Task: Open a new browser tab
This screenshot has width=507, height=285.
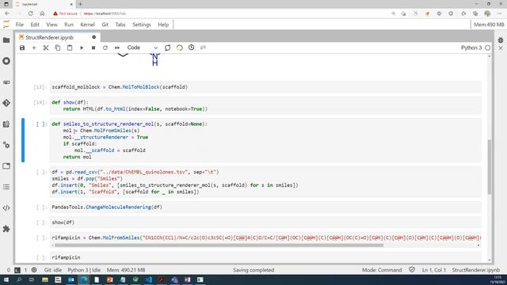Action: [x=80, y=4]
